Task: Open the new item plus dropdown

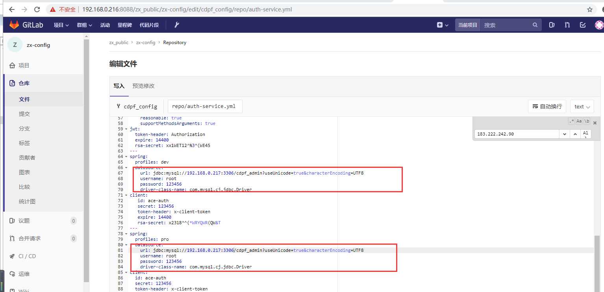Action: point(443,25)
